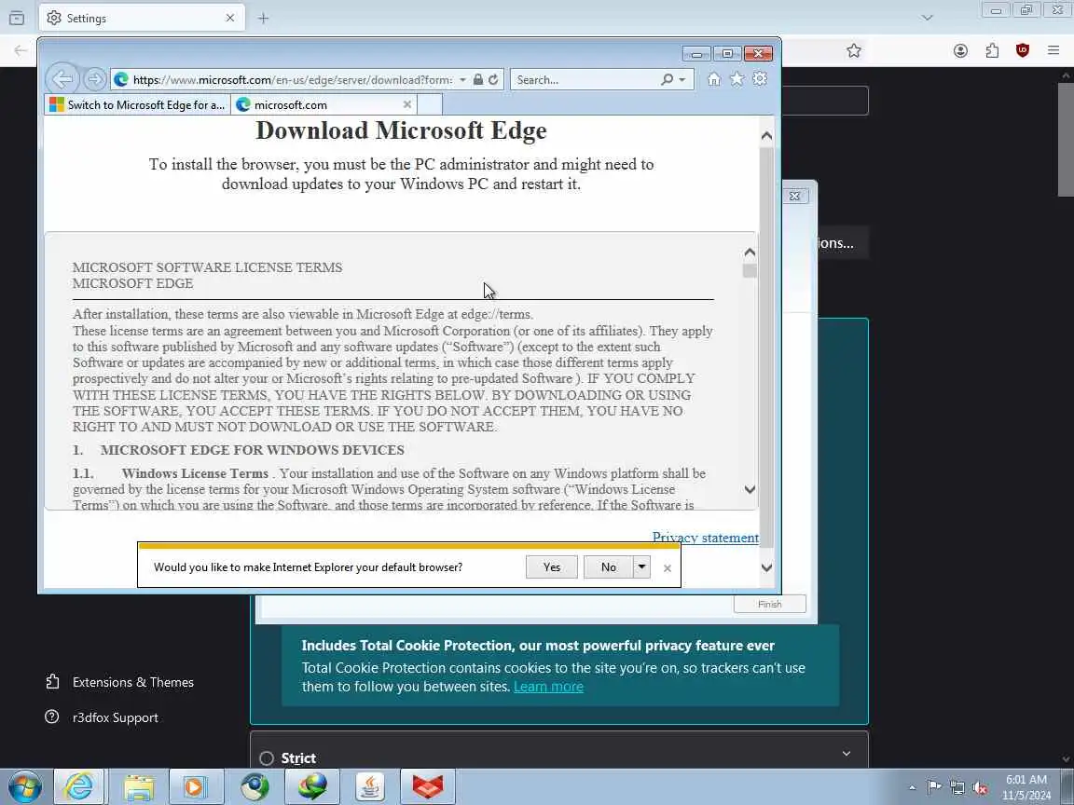Switch to 'Switch to Microsoft Edge' tab
Viewport: 1074px width, 805px height.
point(138,104)
